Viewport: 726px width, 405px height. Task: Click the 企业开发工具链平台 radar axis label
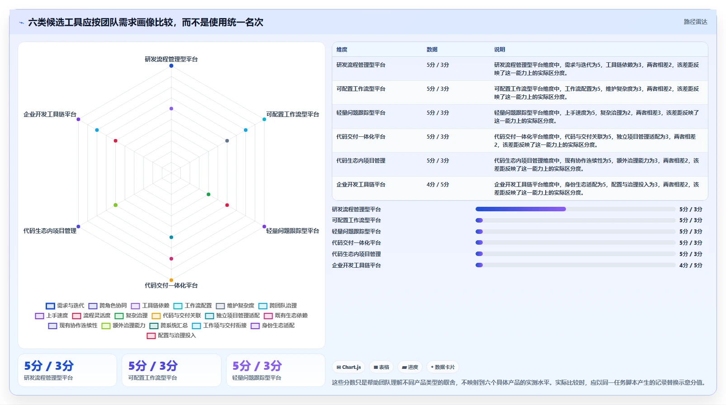(x=50, y=114)
